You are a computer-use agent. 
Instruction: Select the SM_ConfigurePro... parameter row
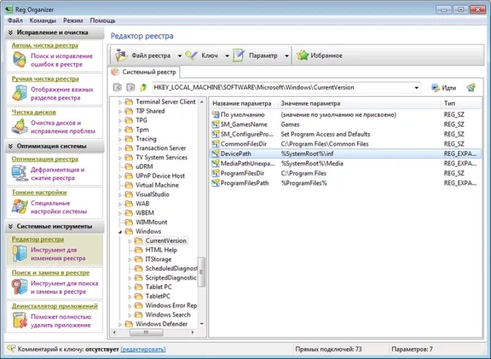click(x=346, y=134)
